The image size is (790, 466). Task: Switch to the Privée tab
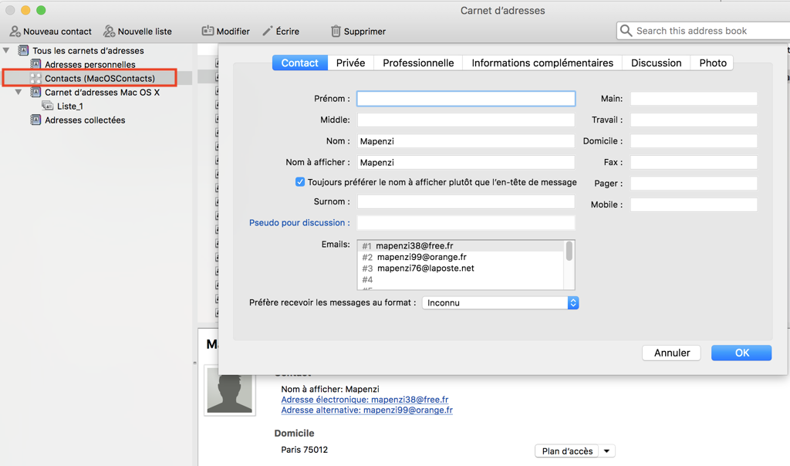pos(350,63)
